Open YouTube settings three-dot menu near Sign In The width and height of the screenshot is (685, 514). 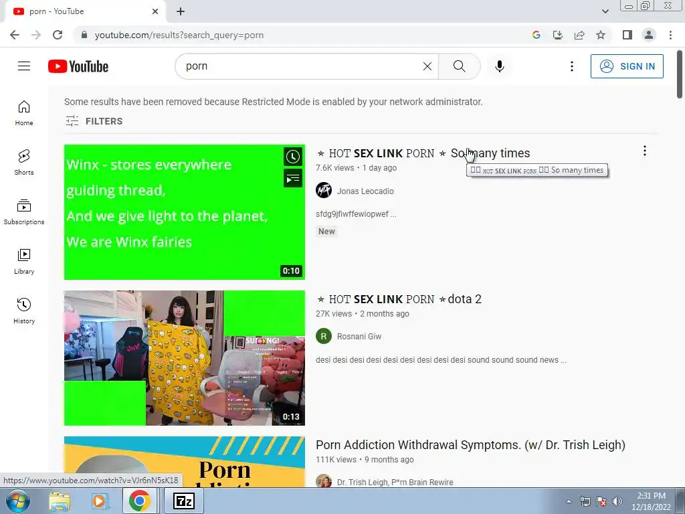571,66
